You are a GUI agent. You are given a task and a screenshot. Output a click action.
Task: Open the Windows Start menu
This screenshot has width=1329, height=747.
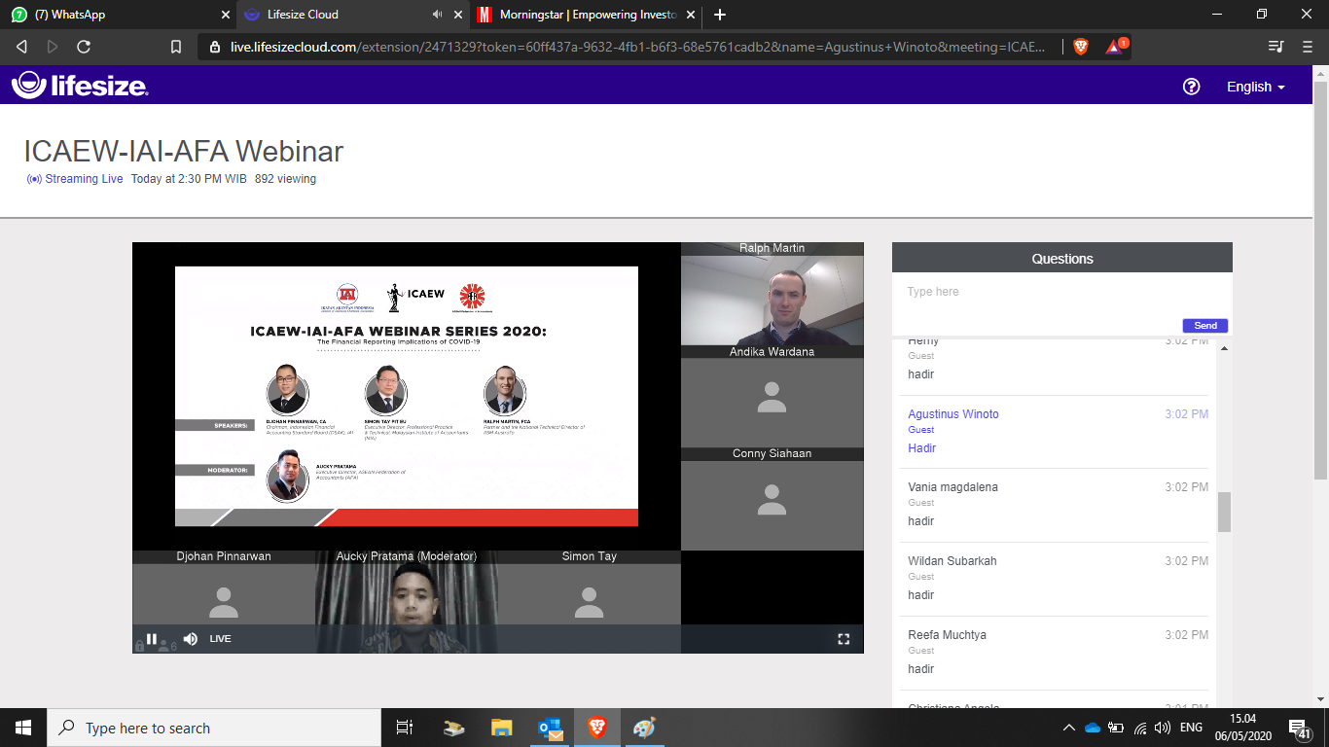coord(23,728)
